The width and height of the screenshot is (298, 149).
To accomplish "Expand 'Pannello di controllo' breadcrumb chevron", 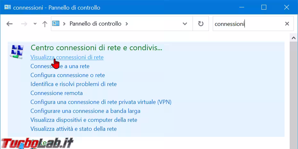I will 127,24.
